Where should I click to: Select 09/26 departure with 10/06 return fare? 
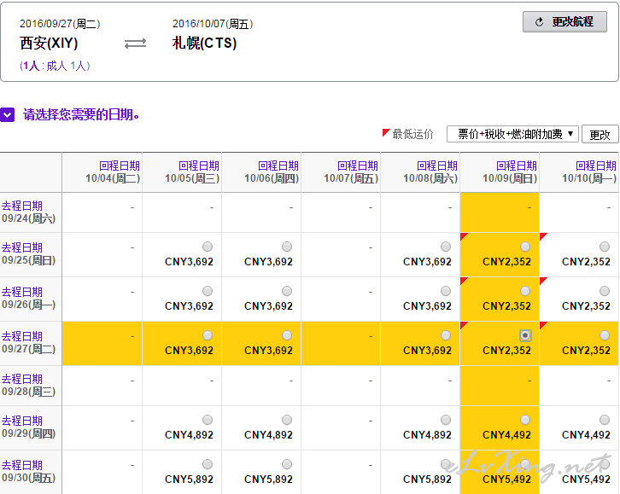point(287,291)
